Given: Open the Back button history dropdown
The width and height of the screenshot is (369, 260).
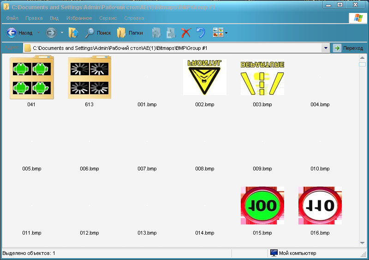Looking at the screenshot, I should pos(38,33).
